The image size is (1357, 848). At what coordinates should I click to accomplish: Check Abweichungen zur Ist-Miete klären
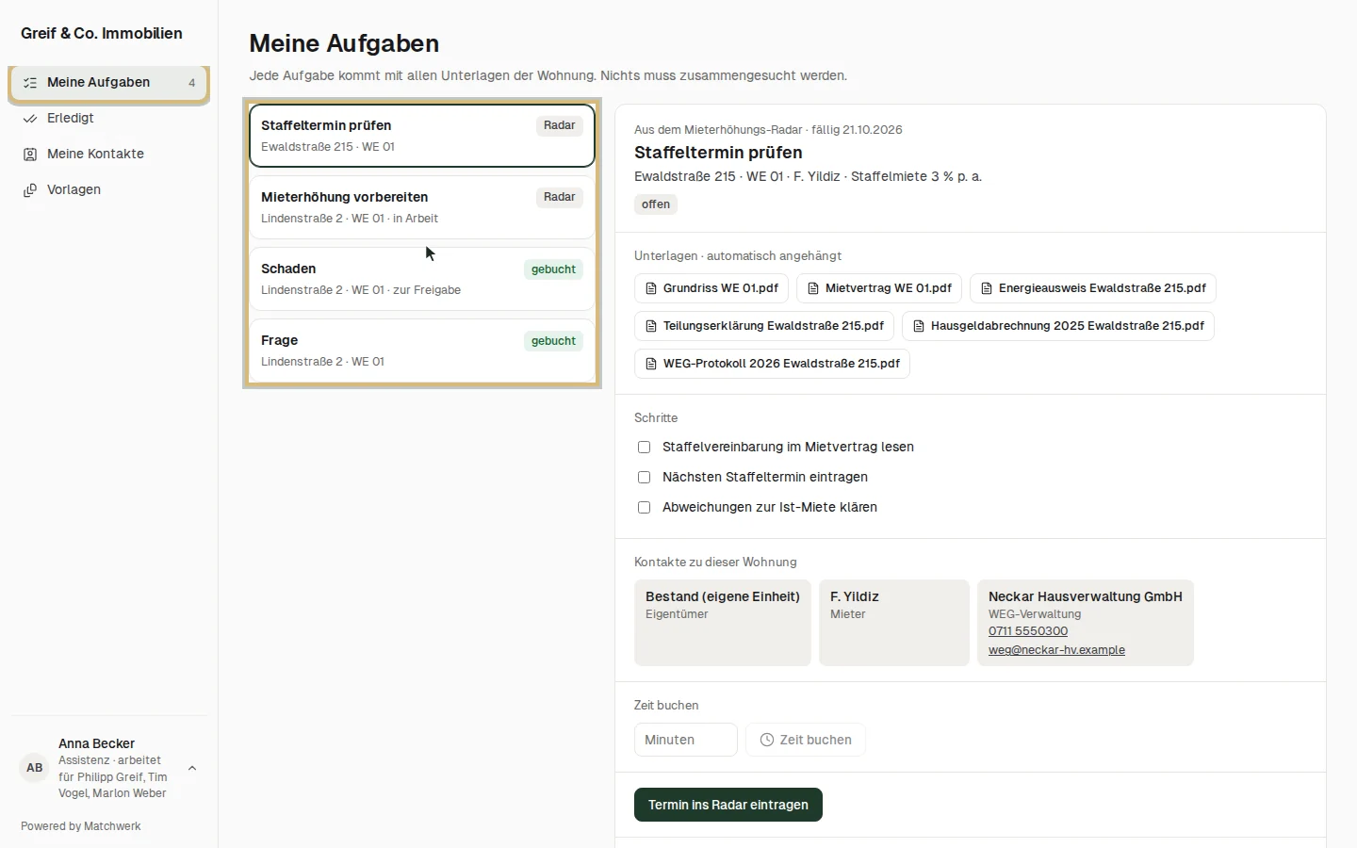645,508
